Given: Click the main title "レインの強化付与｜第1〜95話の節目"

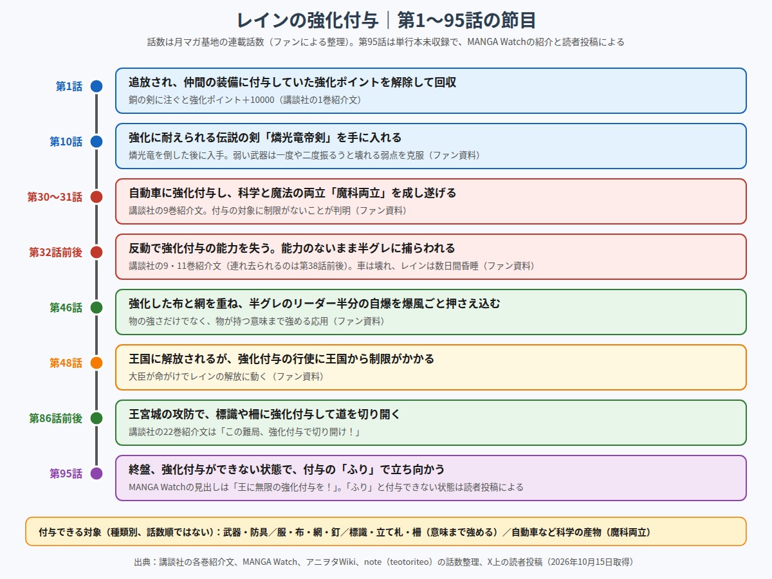Looking at the screenshot, I should (x=386, y=21).
